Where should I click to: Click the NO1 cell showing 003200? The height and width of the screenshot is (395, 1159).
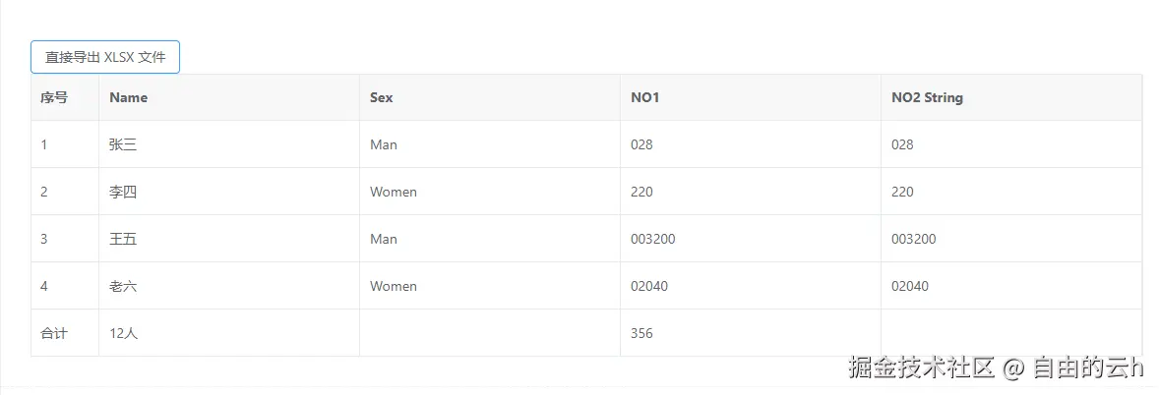(x=652, y=239)
